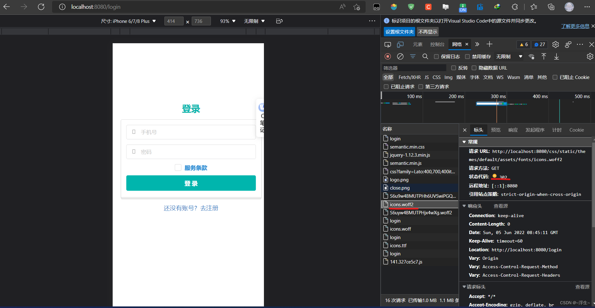The height and width of the screenshot is (308, 595).
Task: Enable Disable cache (禁用缓存) checkbox
Action: (x=467, y=56)
